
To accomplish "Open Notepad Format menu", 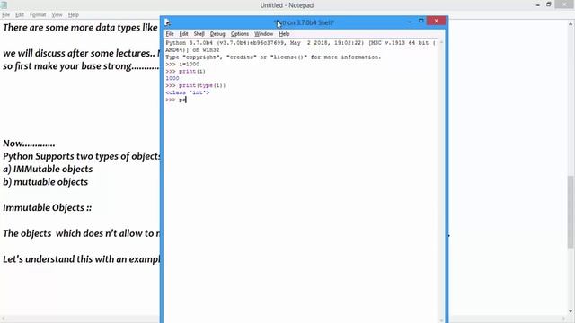I will [x=38, y=14].
